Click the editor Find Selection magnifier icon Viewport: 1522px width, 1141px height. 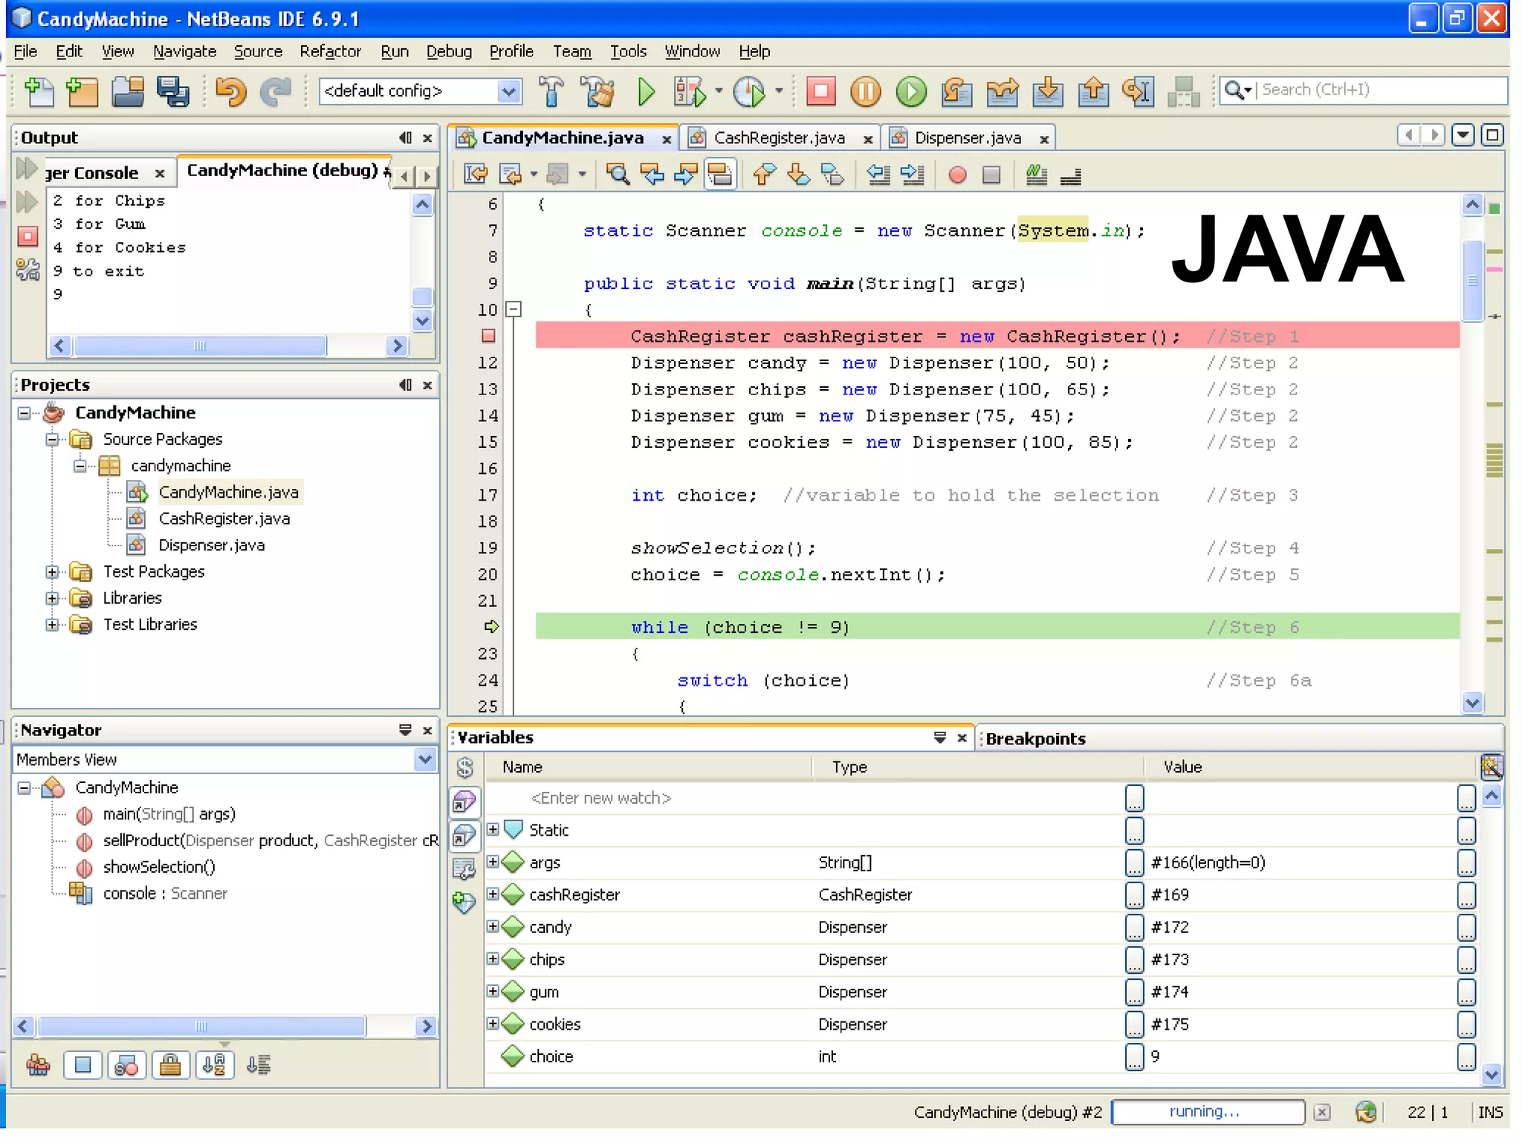[618, 175]
